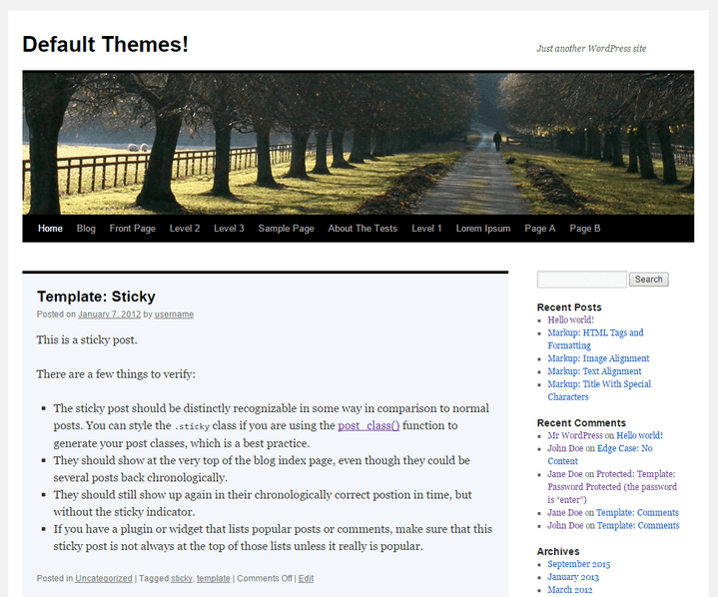Open Jane Doe's Template: Comments link
Viewport: 718px width, 597px height.
click(x=637, y=513)
